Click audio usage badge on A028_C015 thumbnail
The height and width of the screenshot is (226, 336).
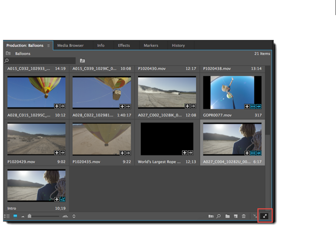(x=63, y=106)
